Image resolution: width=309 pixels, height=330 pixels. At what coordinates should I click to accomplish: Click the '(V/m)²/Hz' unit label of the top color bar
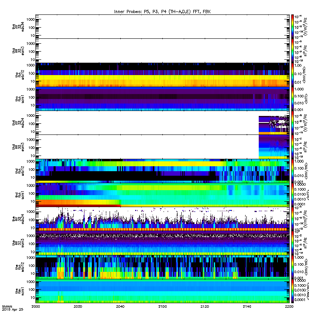pos(306,26)
